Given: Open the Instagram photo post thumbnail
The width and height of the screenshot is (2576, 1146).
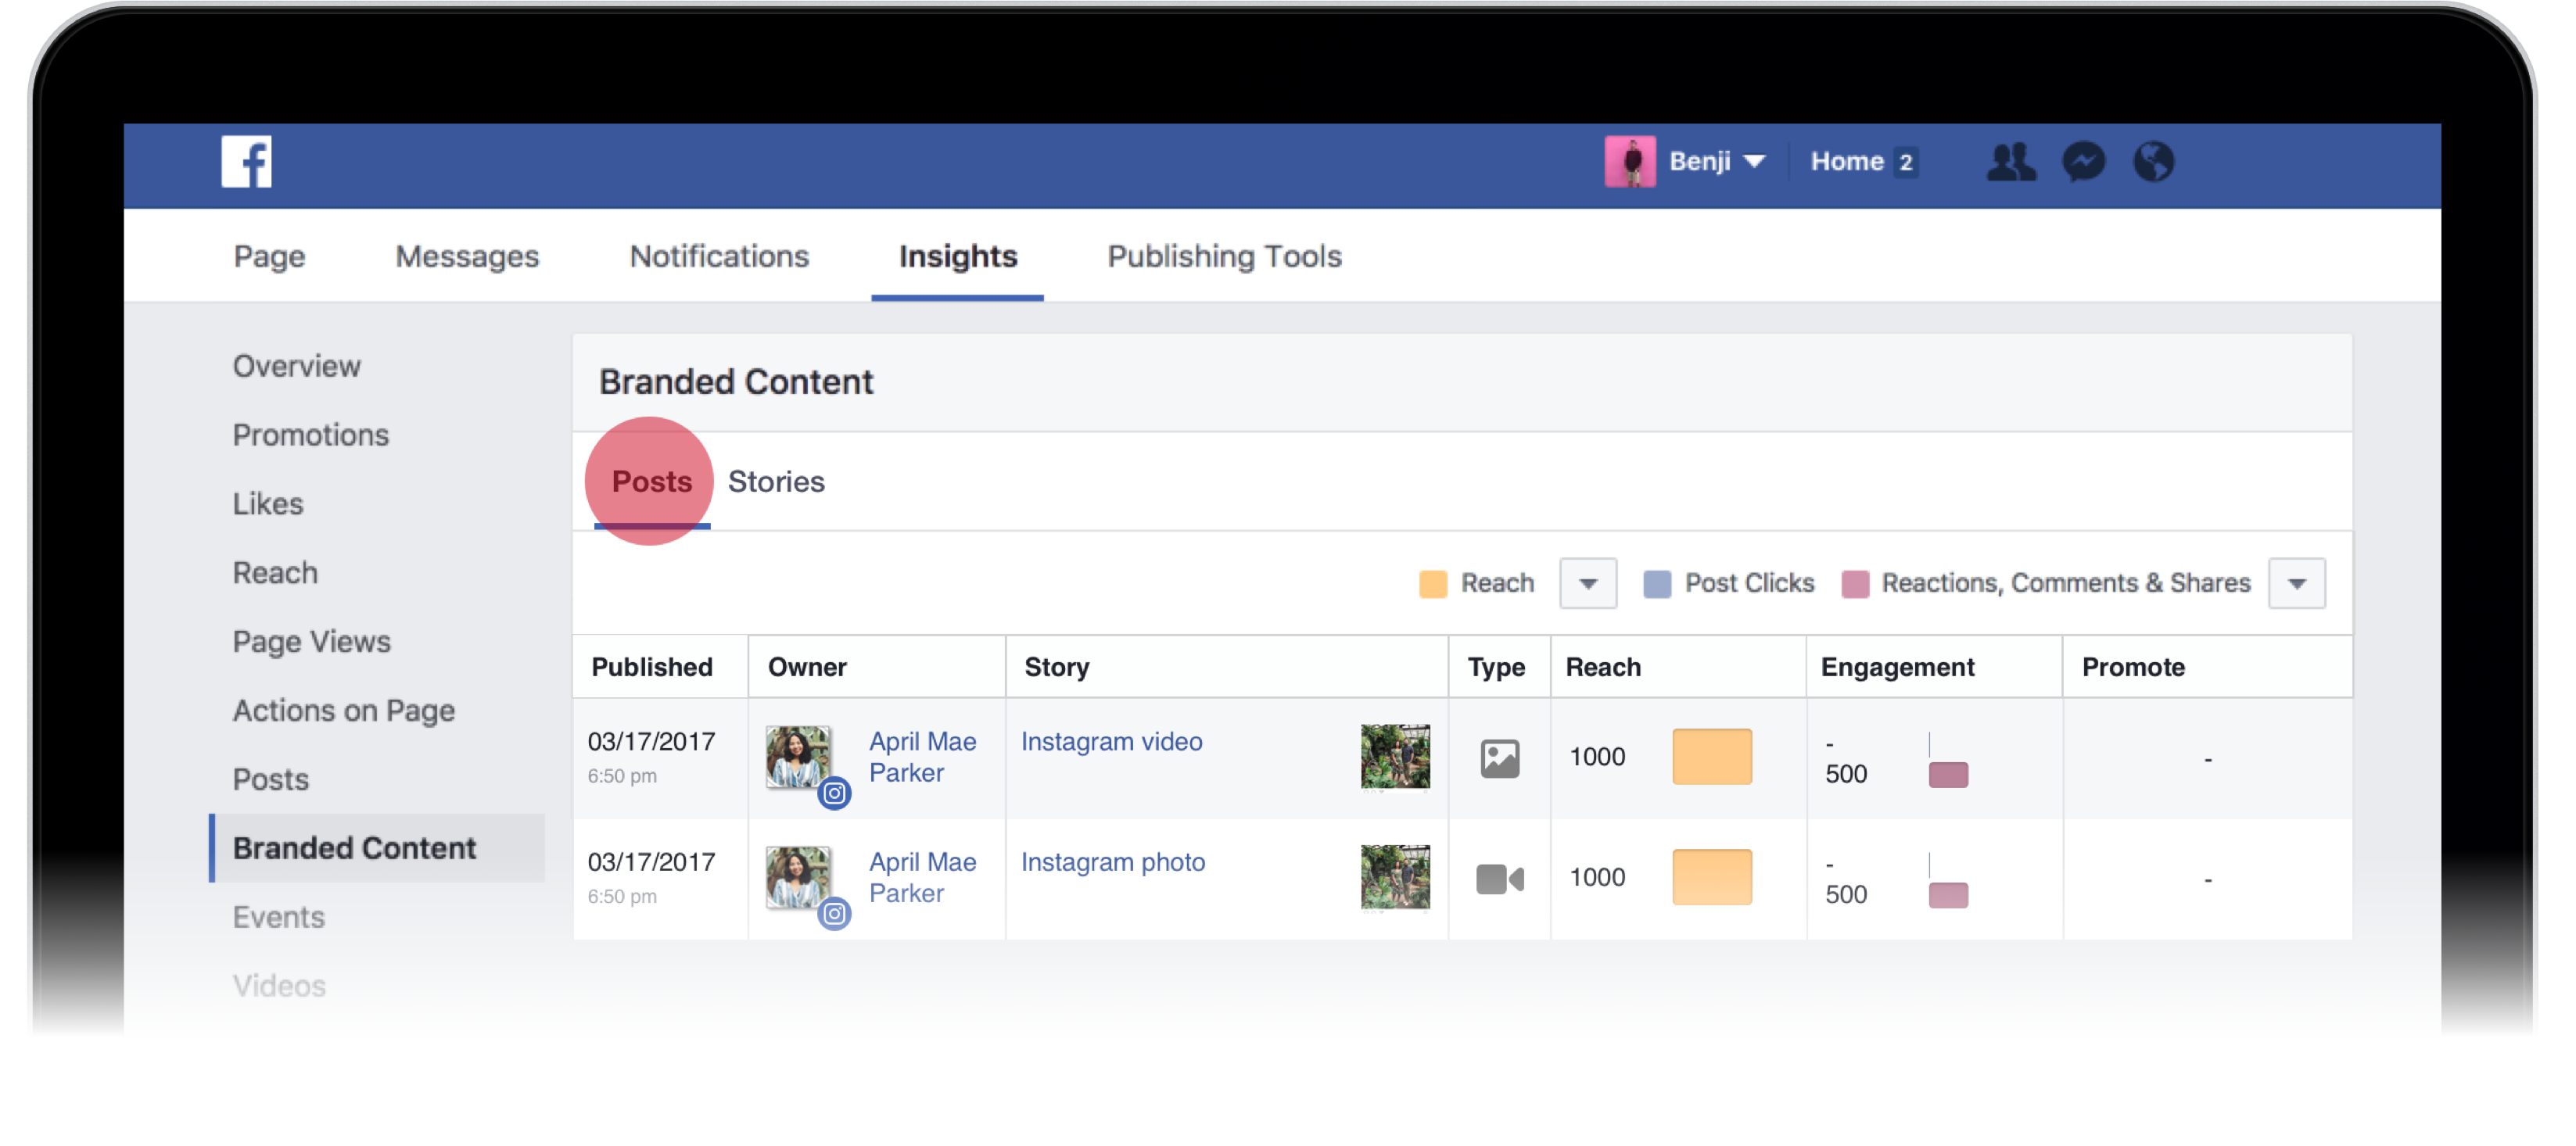Looking at the screenshot, I should click(x=1395, y=877).
